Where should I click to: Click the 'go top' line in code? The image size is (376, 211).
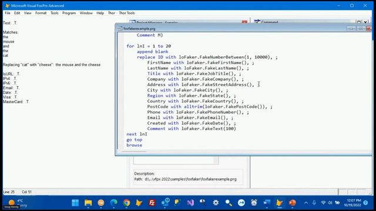[x=135, y=139]
